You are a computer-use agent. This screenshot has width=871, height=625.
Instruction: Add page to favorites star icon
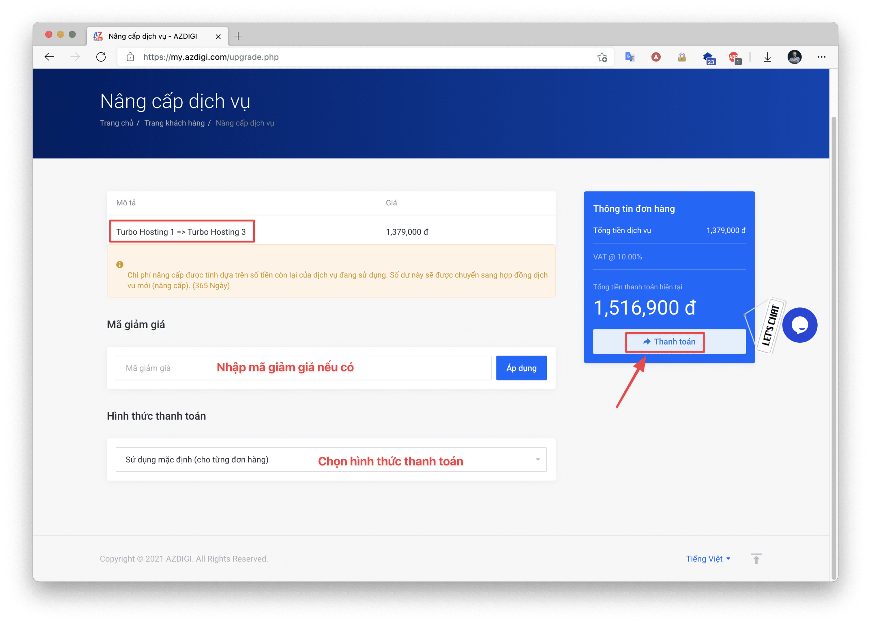pyautogui.click(x=602, y=57)
